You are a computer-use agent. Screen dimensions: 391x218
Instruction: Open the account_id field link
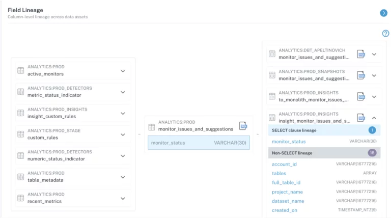284,164
